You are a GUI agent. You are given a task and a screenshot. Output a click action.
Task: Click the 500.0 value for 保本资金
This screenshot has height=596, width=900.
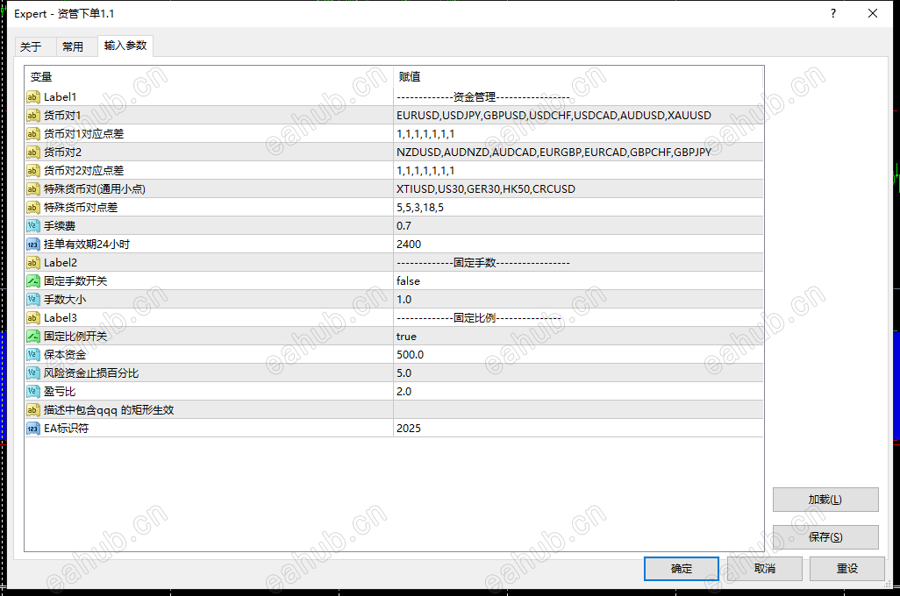[579, 354]
